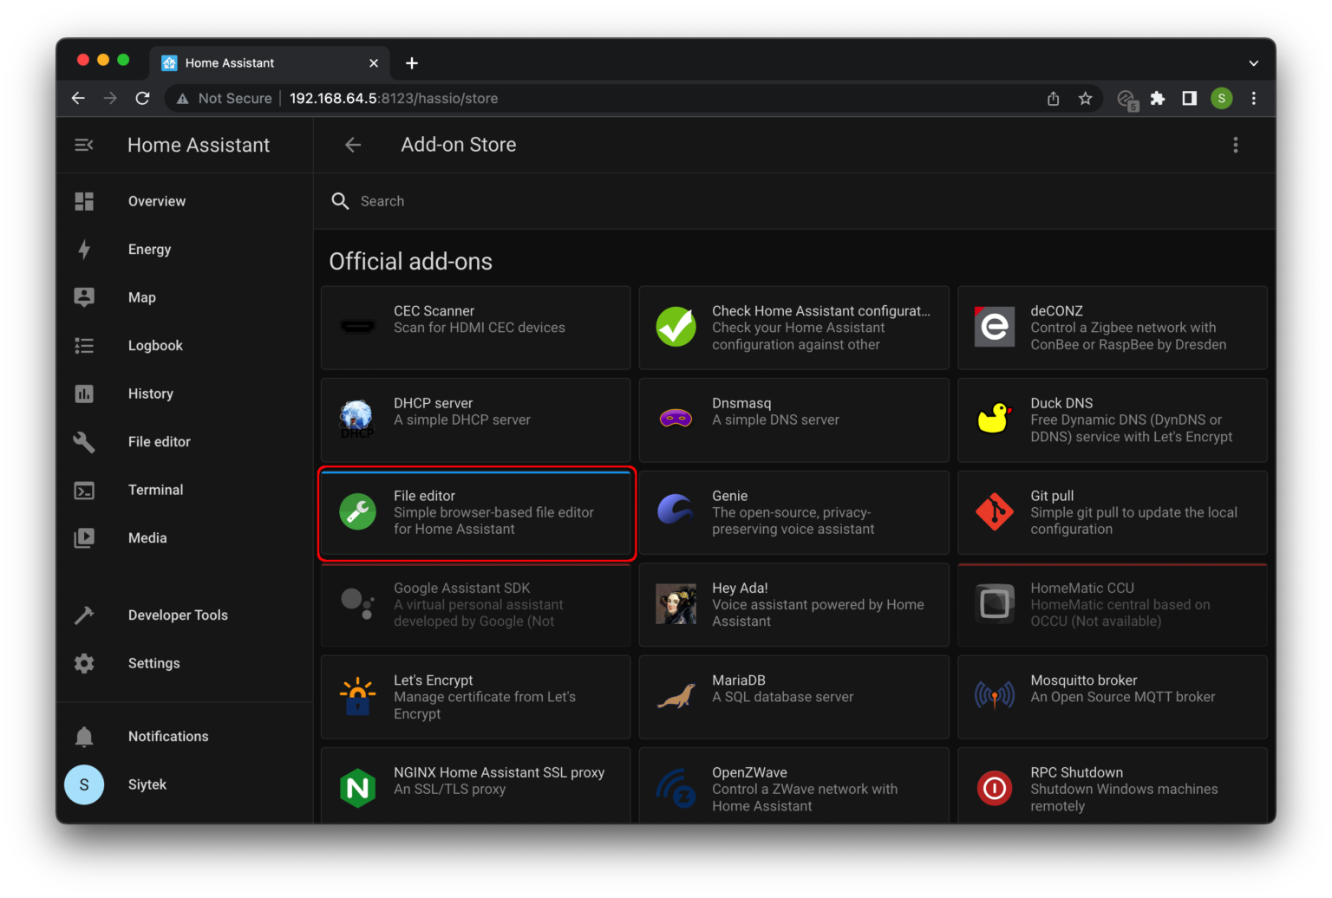Open Settings via the gear icon
Viewport: 1332px width, 898px height.
point(84,663)
